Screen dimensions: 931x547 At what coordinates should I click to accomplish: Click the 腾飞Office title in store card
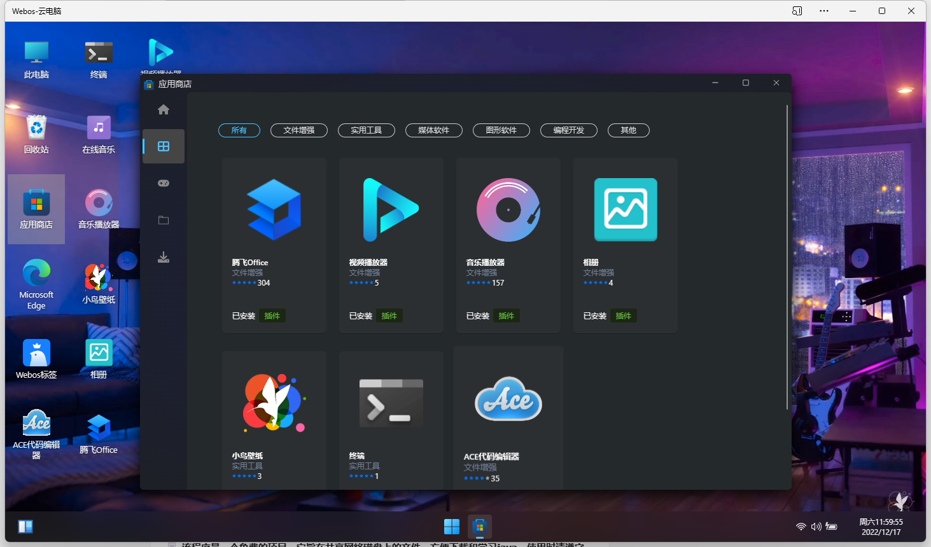(x=250, y=262)
